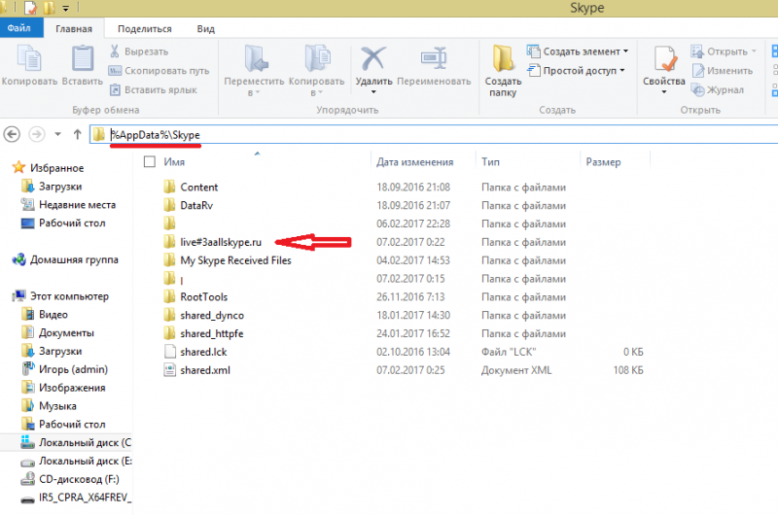Screen dimensions: 778x515
Task: Open the recent locations dropdown arrow
Action: point(57,134)
